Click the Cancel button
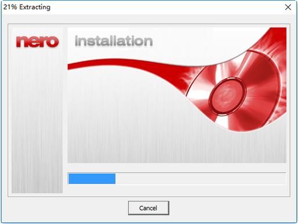298x224 pixels. click(148, 208)
